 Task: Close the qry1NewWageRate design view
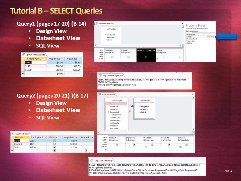183,23
